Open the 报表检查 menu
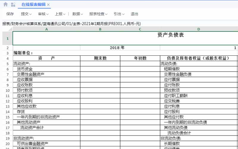 [98, 14]
